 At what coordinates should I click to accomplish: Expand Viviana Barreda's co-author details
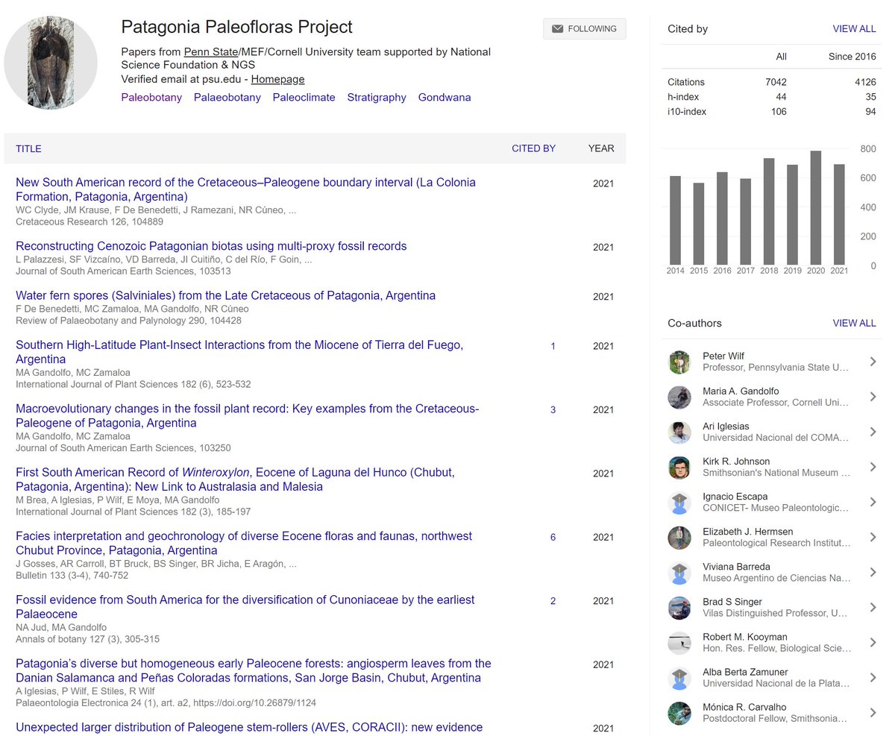click(x=873, y=572)
